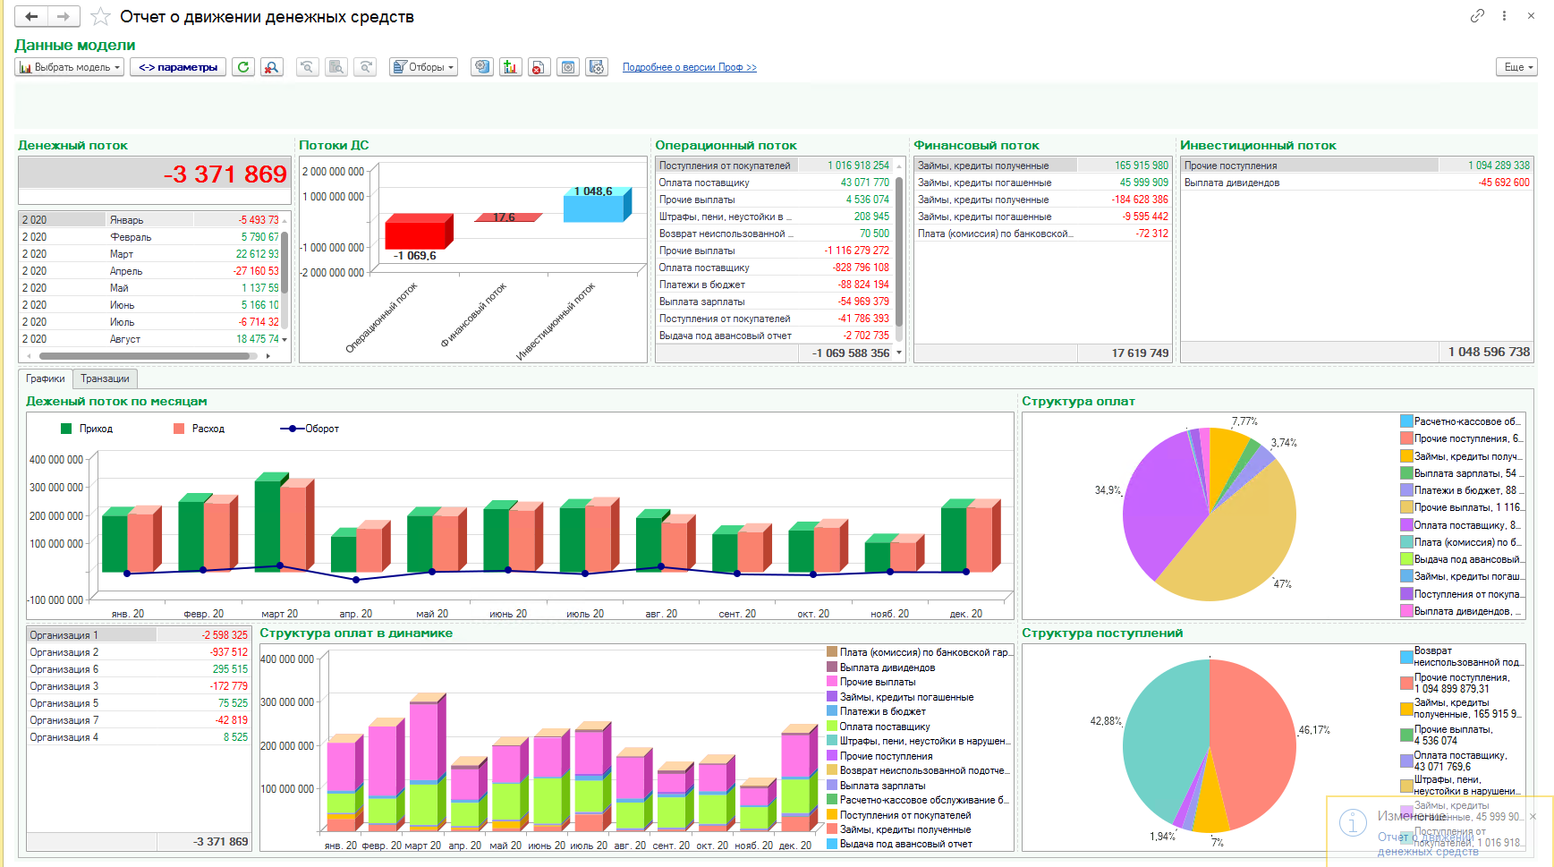Click the document with red cross icon

pos(539,67)
